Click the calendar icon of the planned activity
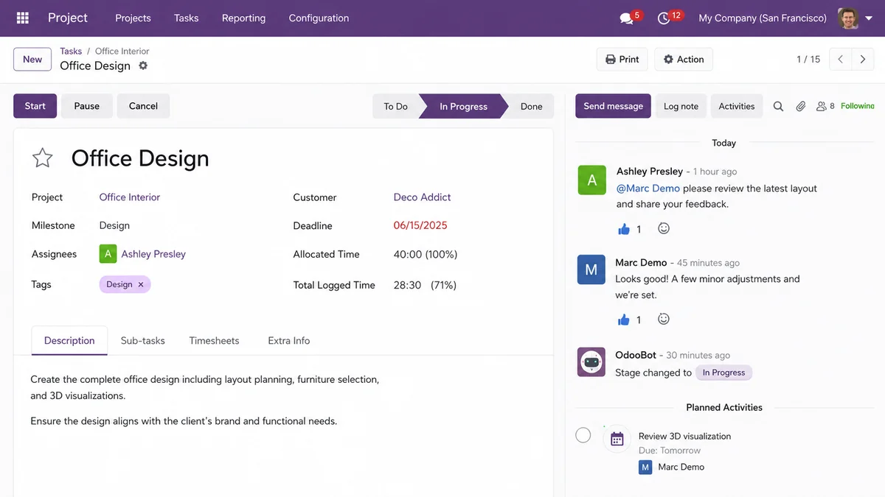Image resolution: width=885 pixels, height=497 pixels. [617, 440]
